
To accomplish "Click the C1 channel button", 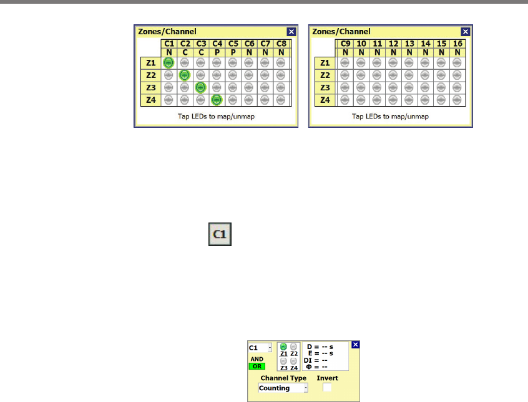I will click(x=220, y=234).
